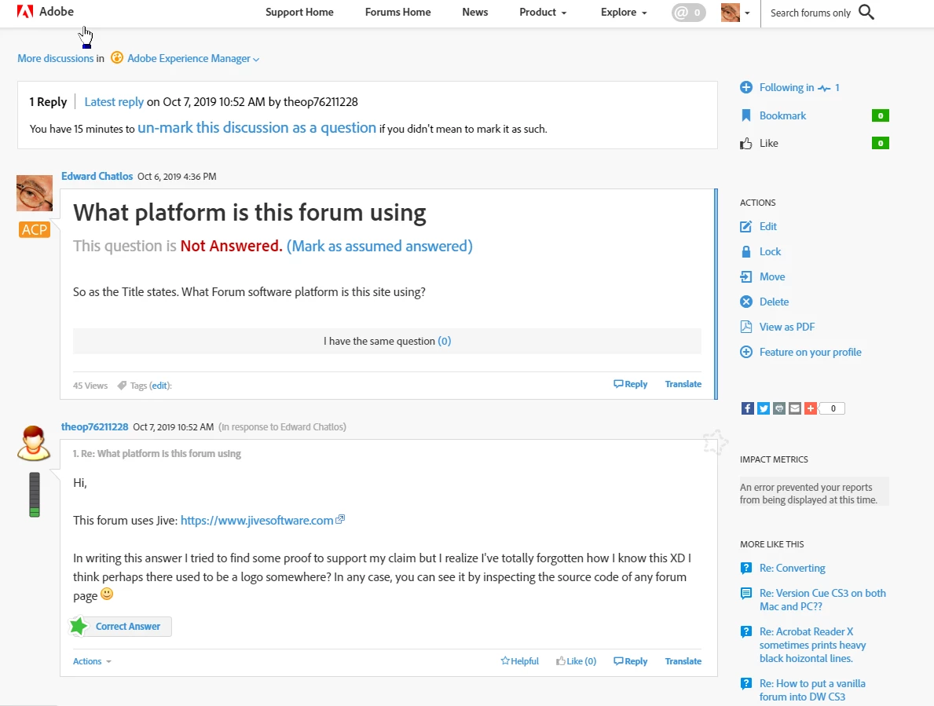This screenshot has width=934, height=706.
Task: Open the jivesoftware.com link
Action: point(257,521)
